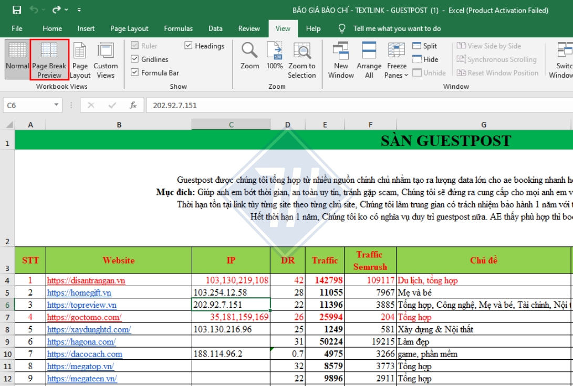Select column G header
This screenshot has width=573, height=386.
point(484,124)
